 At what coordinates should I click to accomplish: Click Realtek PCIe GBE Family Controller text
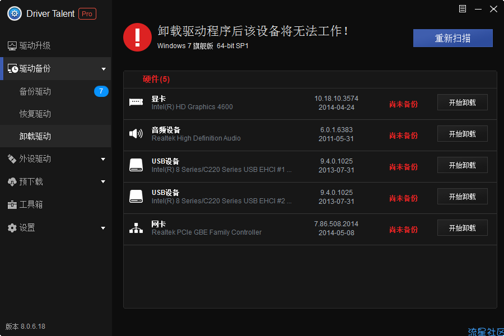206,232
